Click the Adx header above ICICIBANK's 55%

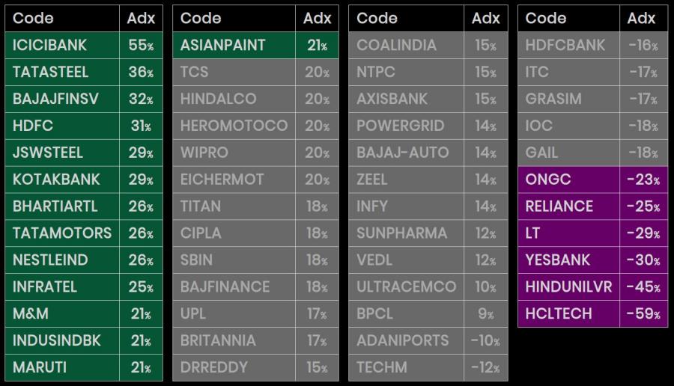[141, 19]
